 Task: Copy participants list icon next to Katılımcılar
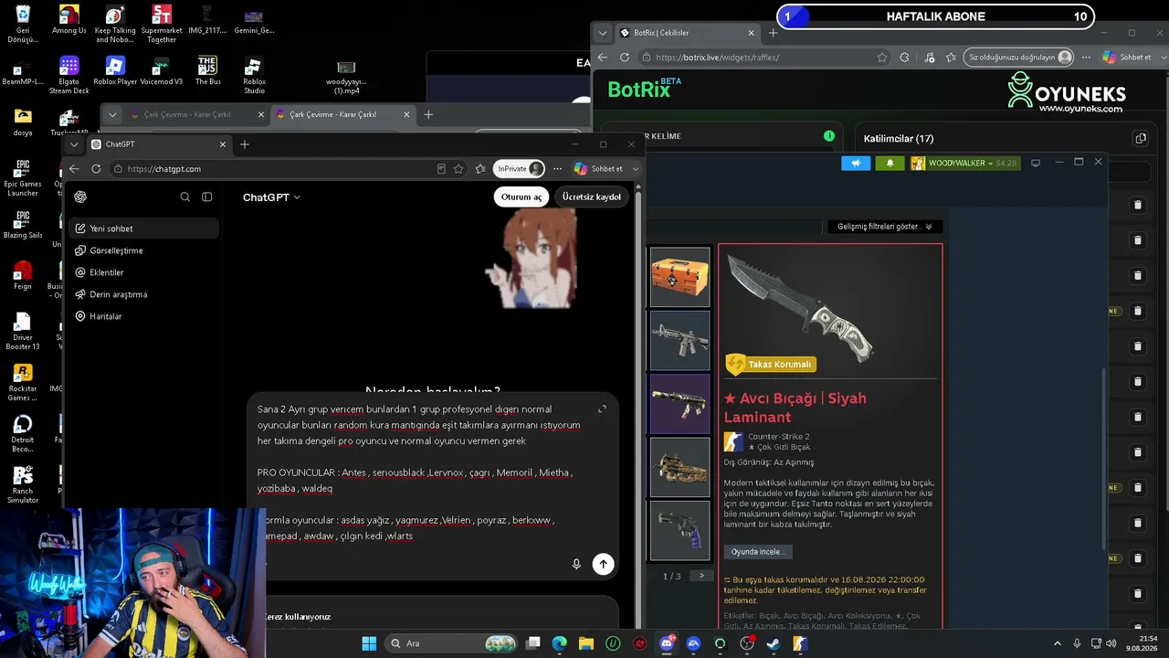click(1141, 139)
